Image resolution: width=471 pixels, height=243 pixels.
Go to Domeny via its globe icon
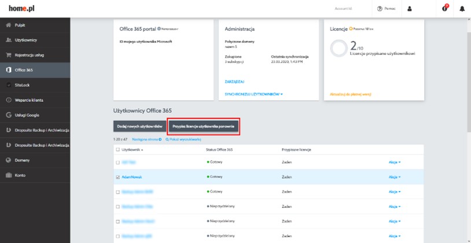coord(9,160)
